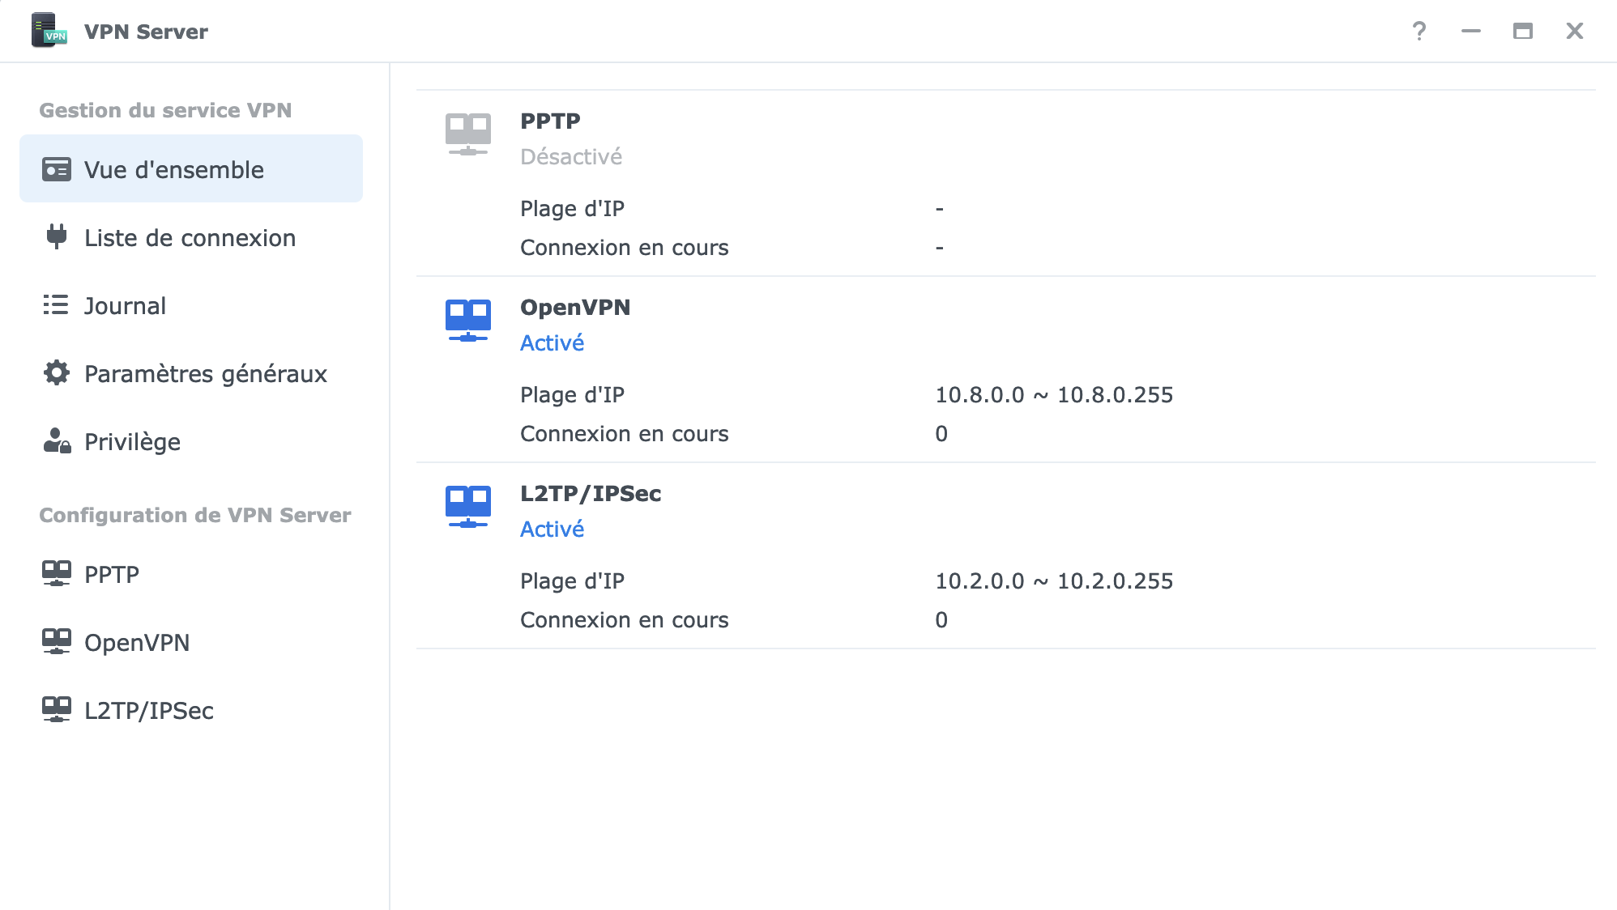Go to the Privilège section
Viewport: 1617px width, 910px height.
132,442
